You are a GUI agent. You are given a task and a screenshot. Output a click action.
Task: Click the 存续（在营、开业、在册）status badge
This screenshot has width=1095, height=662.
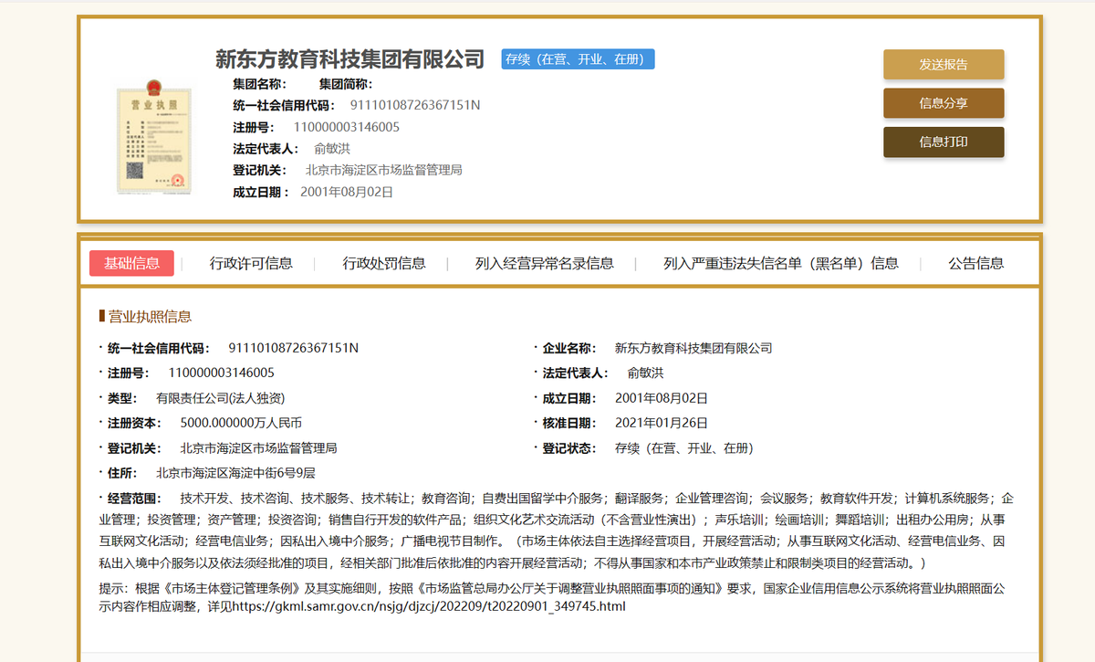pos(577,58)
